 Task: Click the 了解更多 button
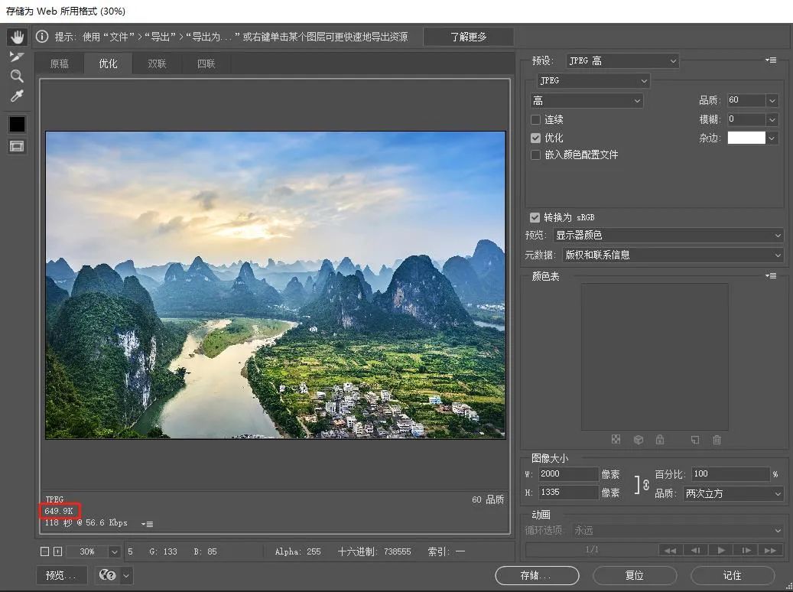click(x=468, y=37)
